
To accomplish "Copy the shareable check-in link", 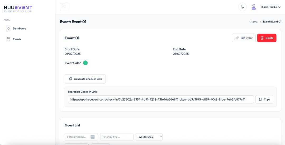I will pos(264,99).
